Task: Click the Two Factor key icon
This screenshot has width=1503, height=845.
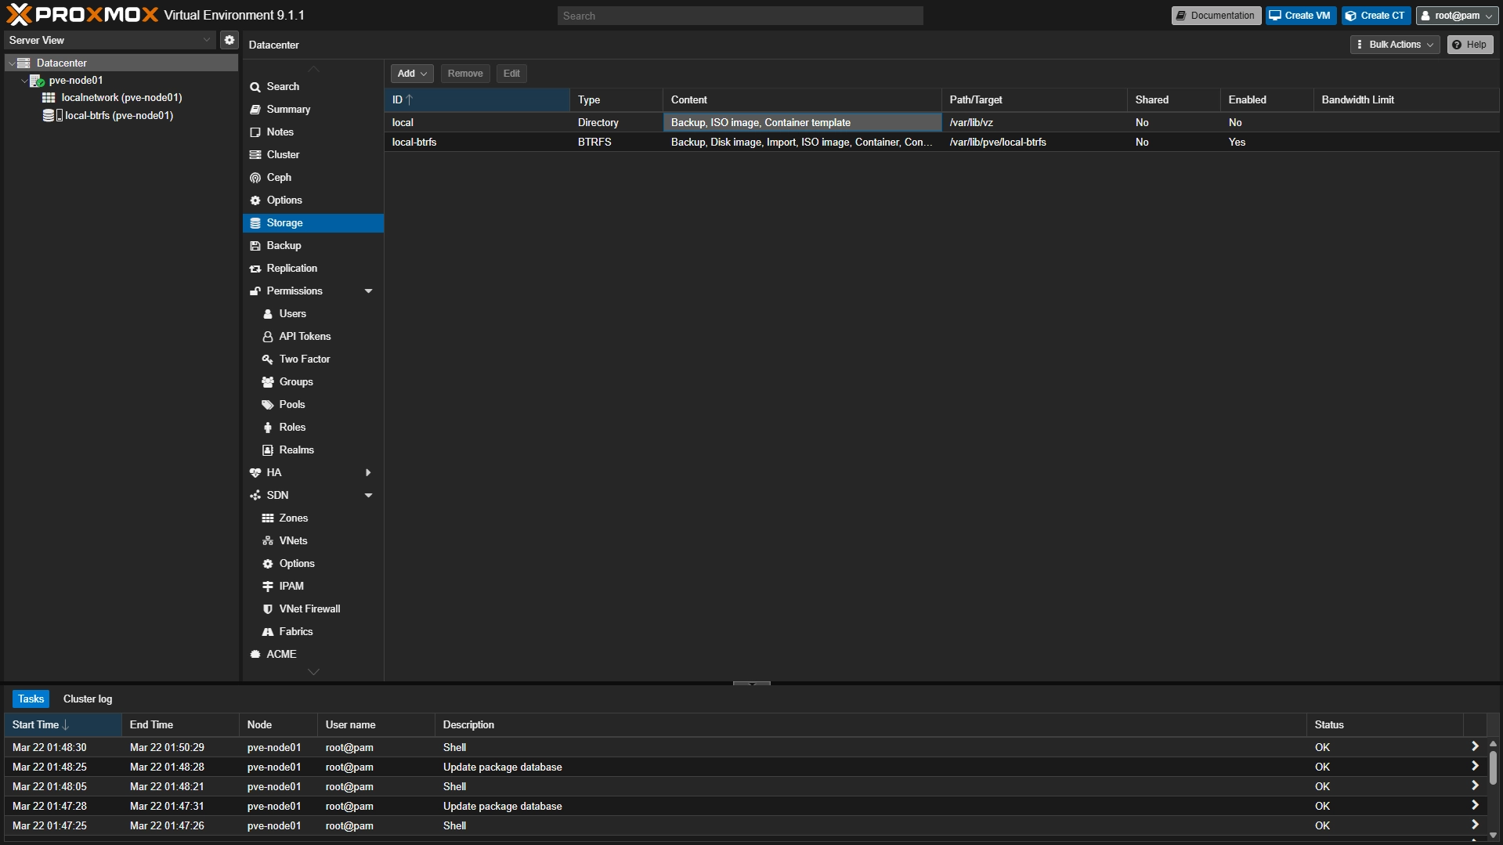Action: click(268, 359)
